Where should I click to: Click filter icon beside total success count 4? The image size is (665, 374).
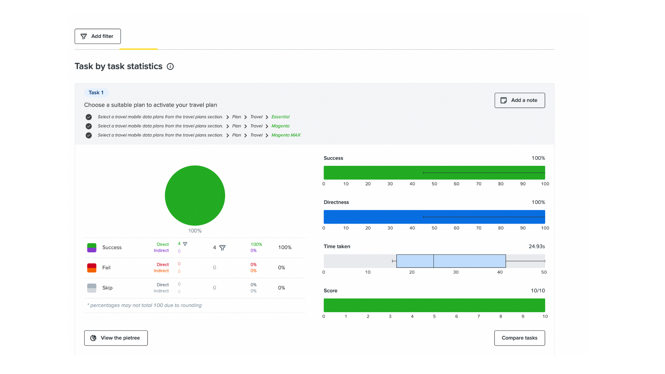pos(222,248)
